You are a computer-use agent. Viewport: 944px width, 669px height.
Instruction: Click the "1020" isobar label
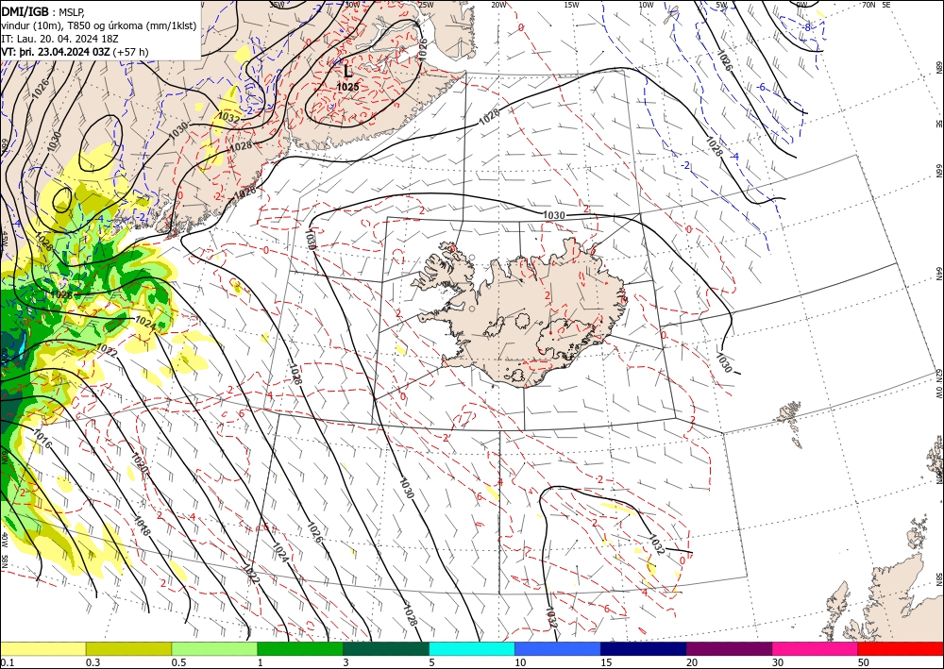click(139, 462)
